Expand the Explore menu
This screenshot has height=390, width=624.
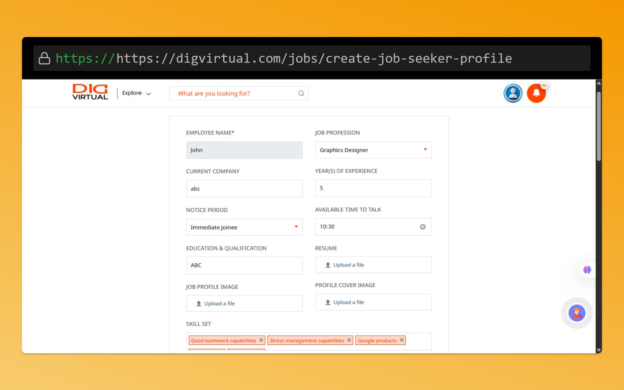click(136, 93)
